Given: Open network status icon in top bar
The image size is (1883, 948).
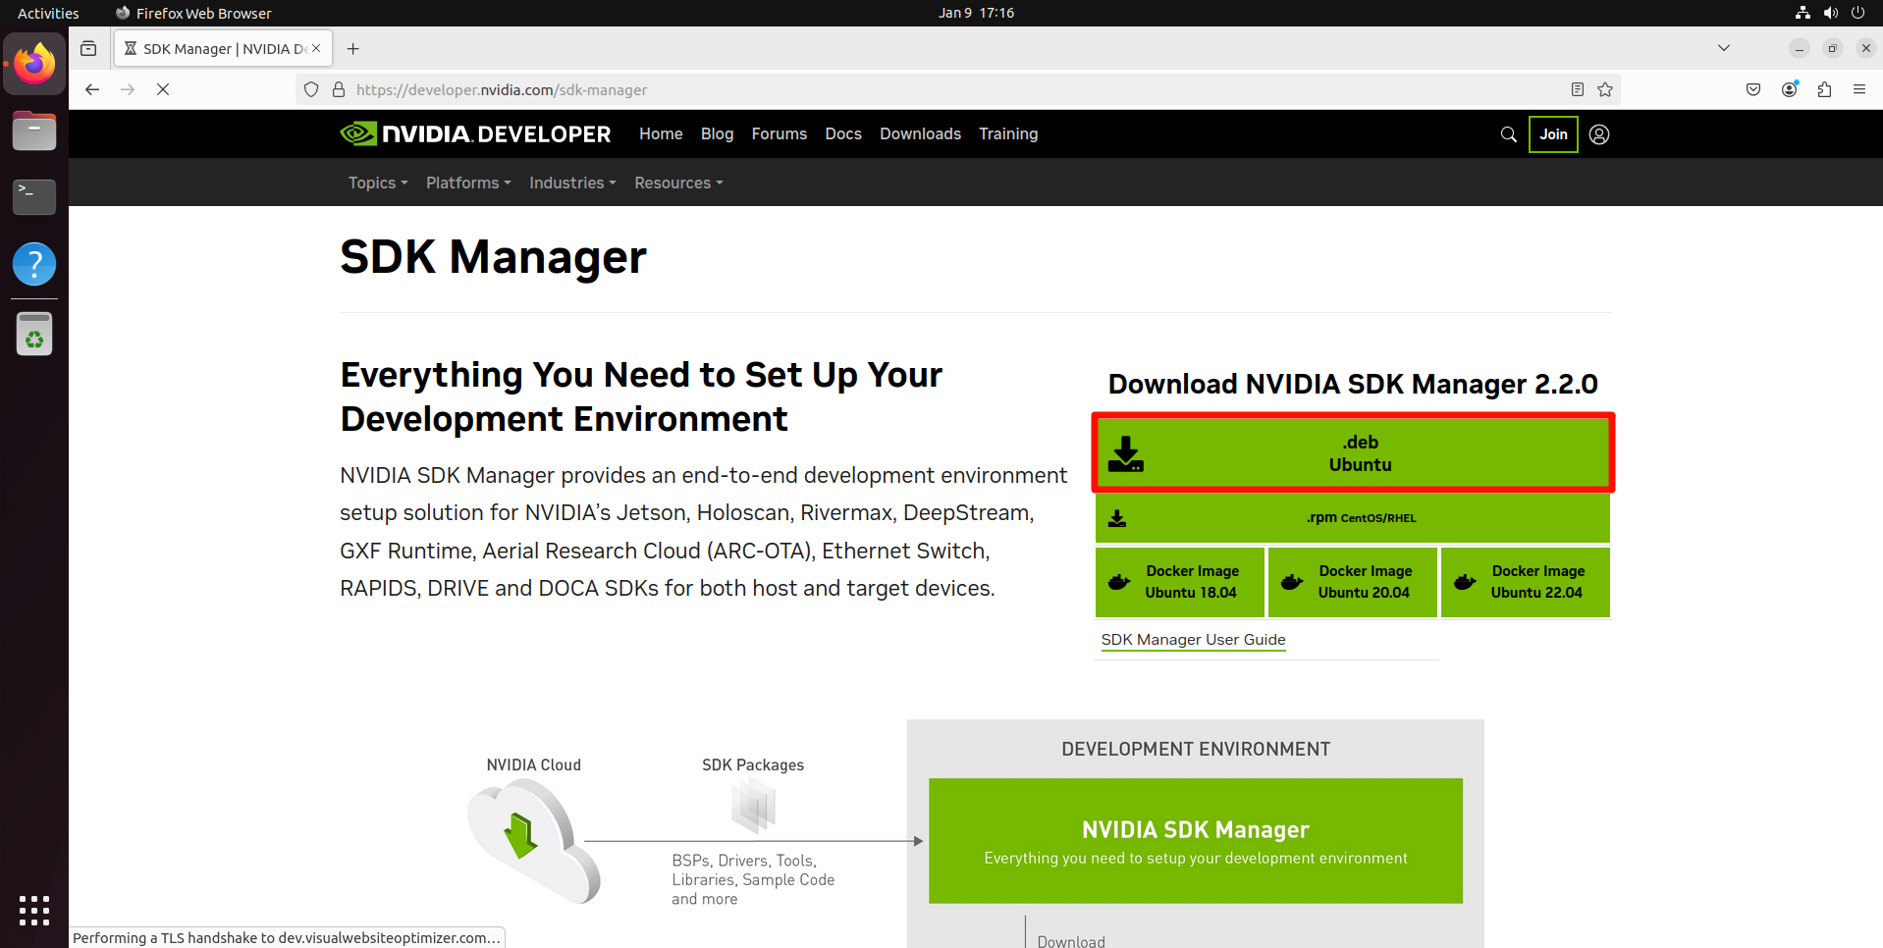Looking at the screenshot, I should pos(1802,13).
